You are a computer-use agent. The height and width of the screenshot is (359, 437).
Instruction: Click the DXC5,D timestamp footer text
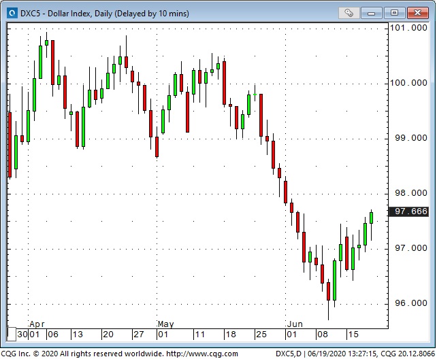click(x=355, y=354)
